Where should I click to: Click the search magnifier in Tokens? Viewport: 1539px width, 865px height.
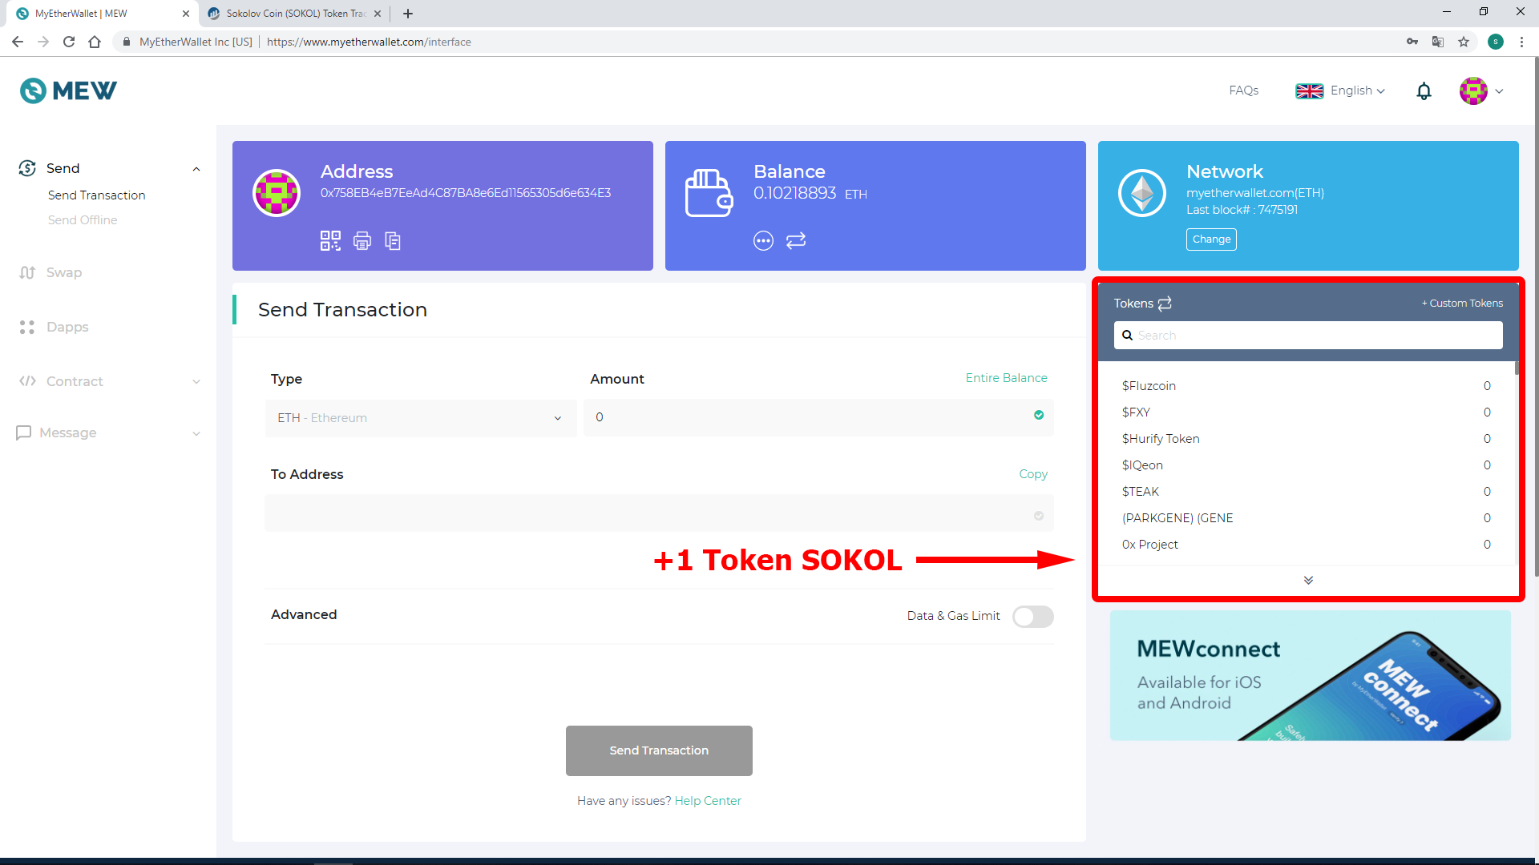click(x=1127, y=336)
